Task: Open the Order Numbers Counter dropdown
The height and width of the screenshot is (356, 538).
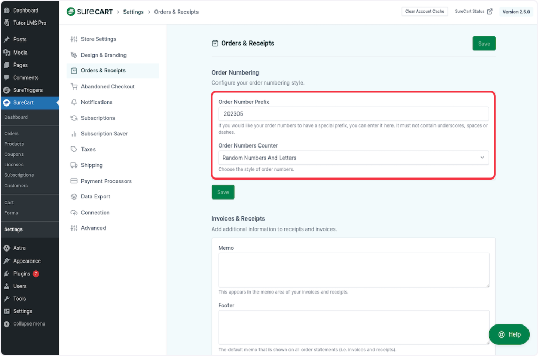Action: [353, 158]
